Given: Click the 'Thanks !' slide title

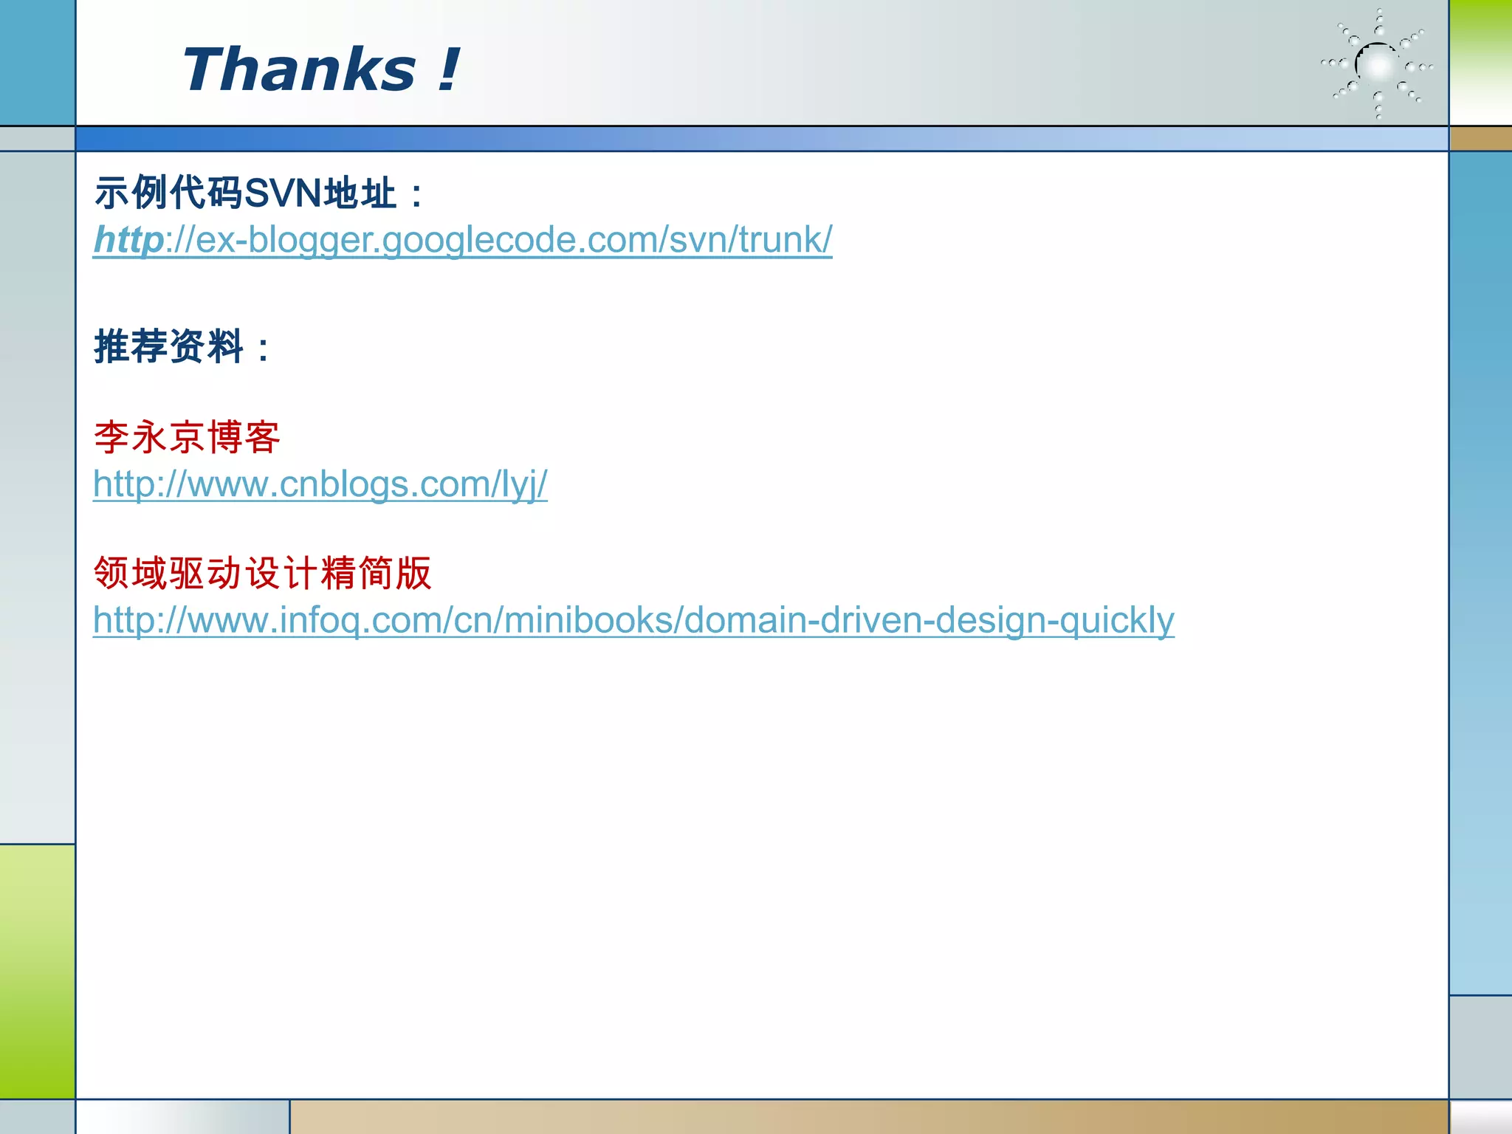Looking at the screenshot, I should pos(321,69).
